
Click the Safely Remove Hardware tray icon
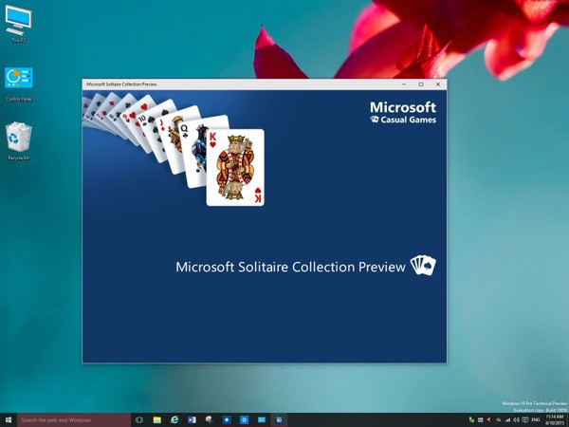click(471, 419)
